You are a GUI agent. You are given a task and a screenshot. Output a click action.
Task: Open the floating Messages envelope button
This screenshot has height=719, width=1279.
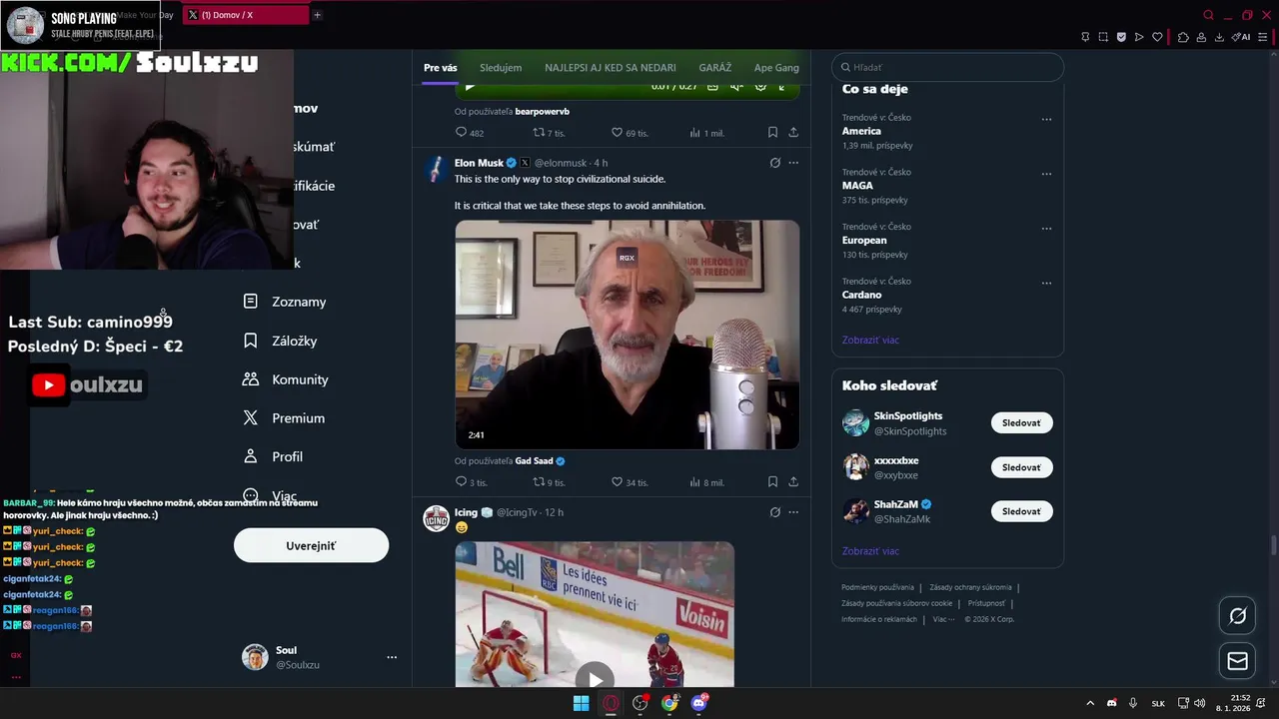coord(1237,661)
